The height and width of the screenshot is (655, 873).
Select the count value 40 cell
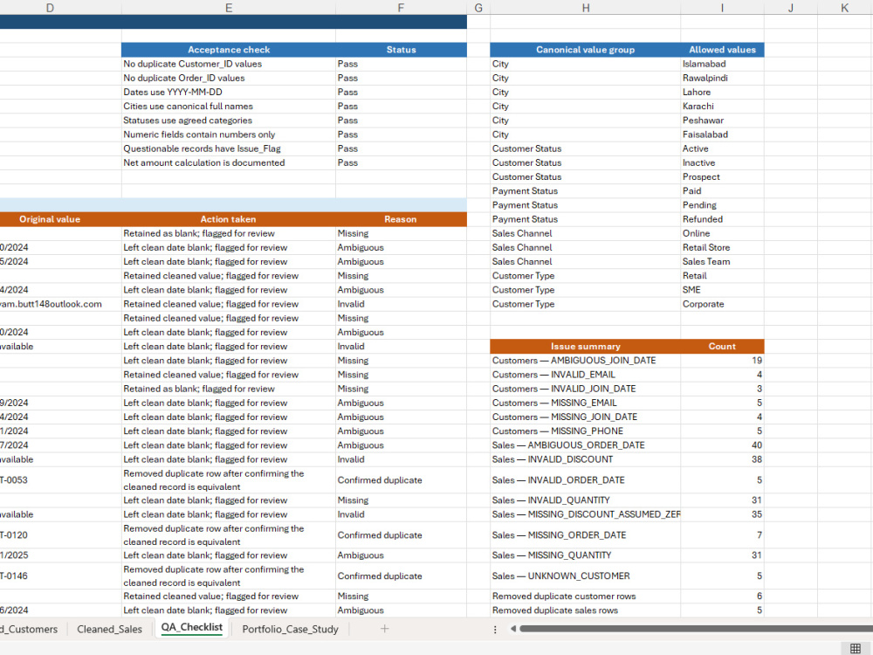(722, 445)
